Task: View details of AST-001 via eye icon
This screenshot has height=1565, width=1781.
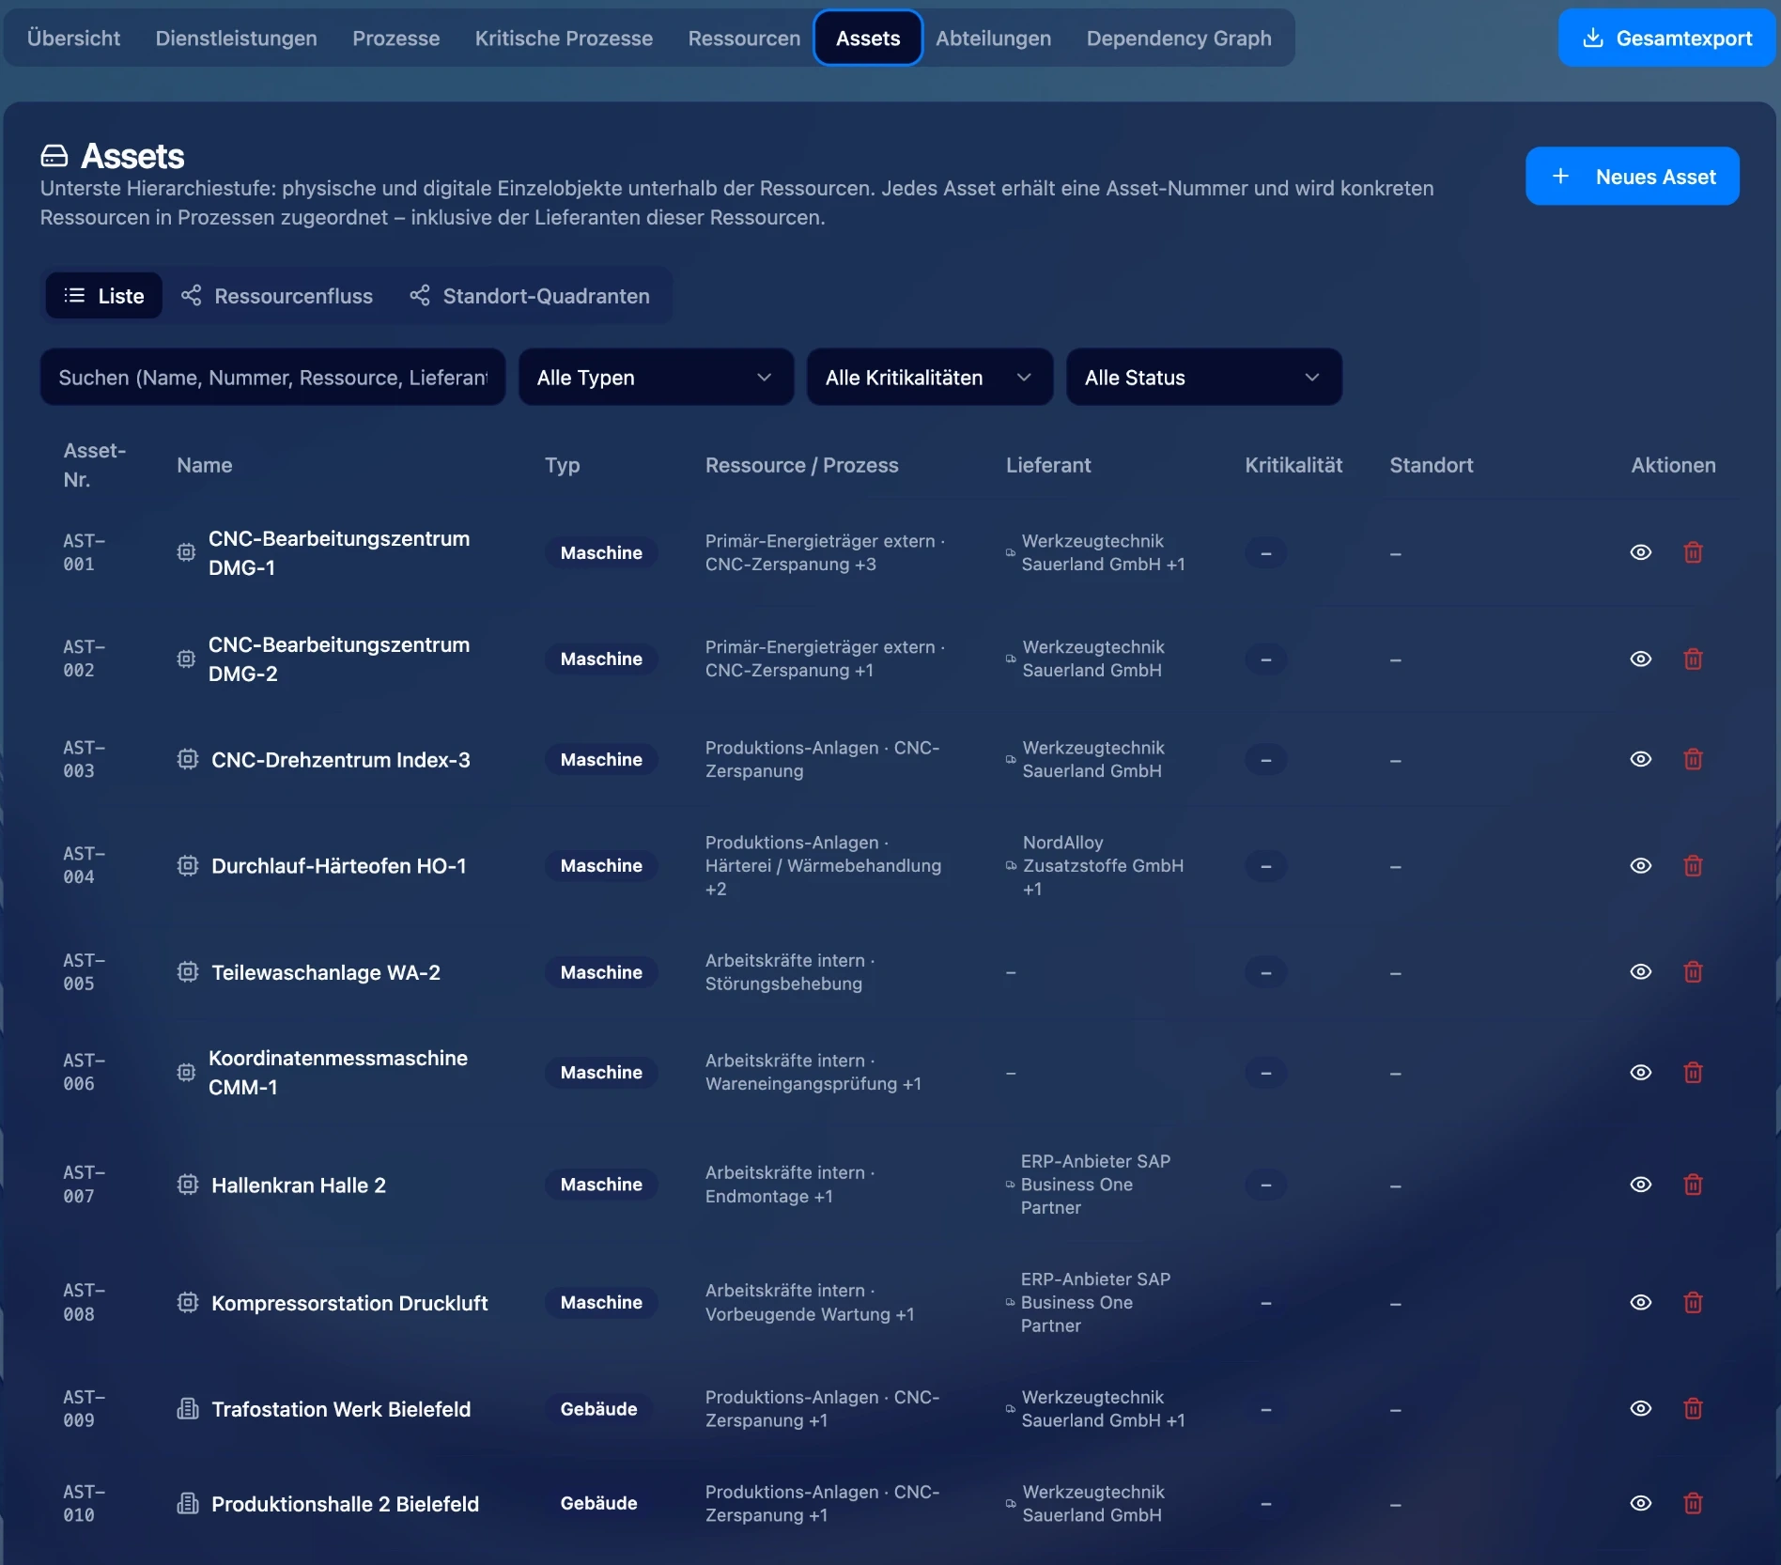Action: coord(1640,552)
